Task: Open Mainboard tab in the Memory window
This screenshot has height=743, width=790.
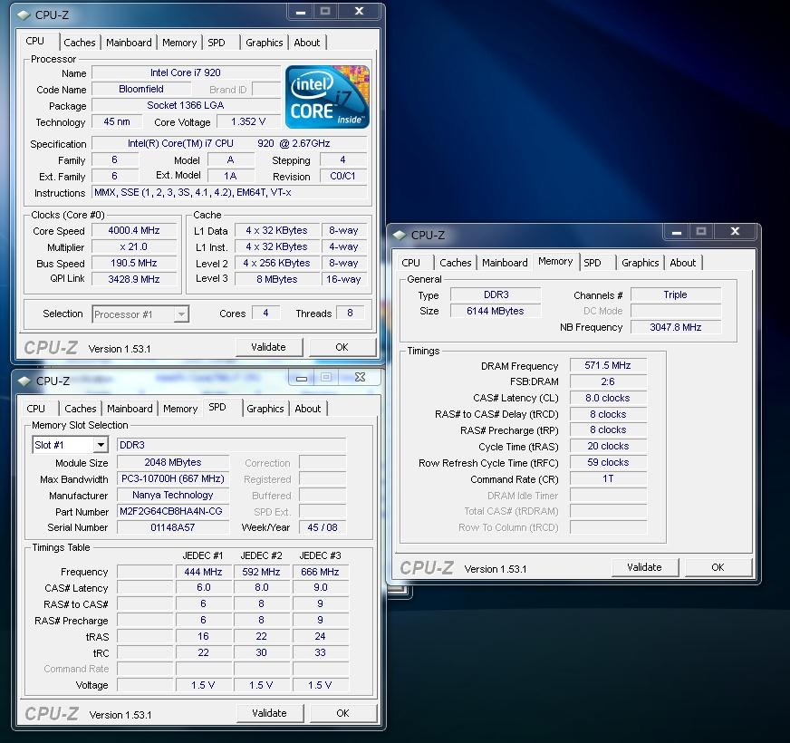Action: (x=505, y=263)
